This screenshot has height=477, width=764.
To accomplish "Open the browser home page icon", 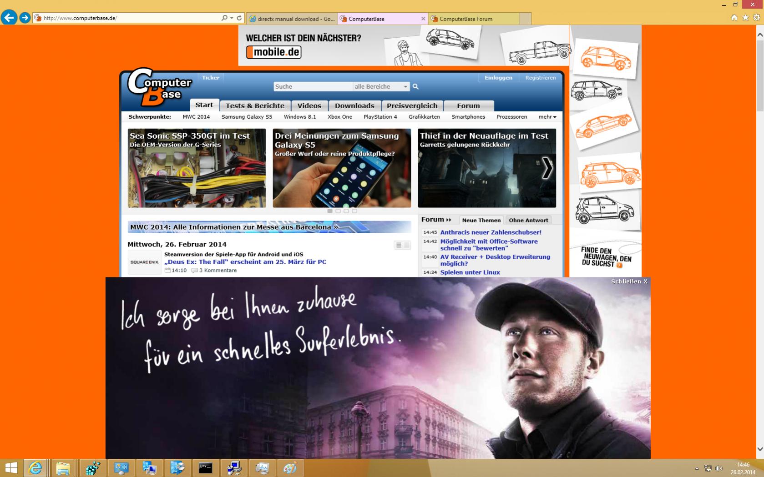I will click(734, 17).
